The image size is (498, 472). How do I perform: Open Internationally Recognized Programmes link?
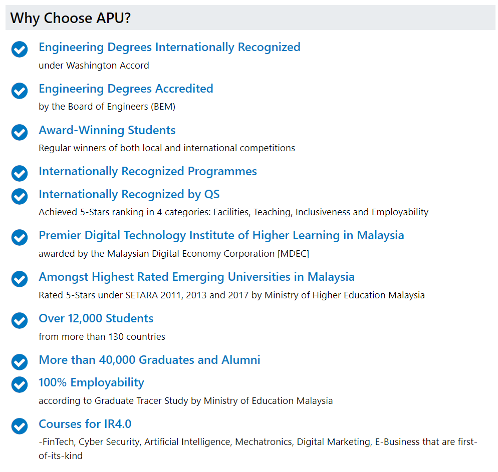[x=148, y=171]
